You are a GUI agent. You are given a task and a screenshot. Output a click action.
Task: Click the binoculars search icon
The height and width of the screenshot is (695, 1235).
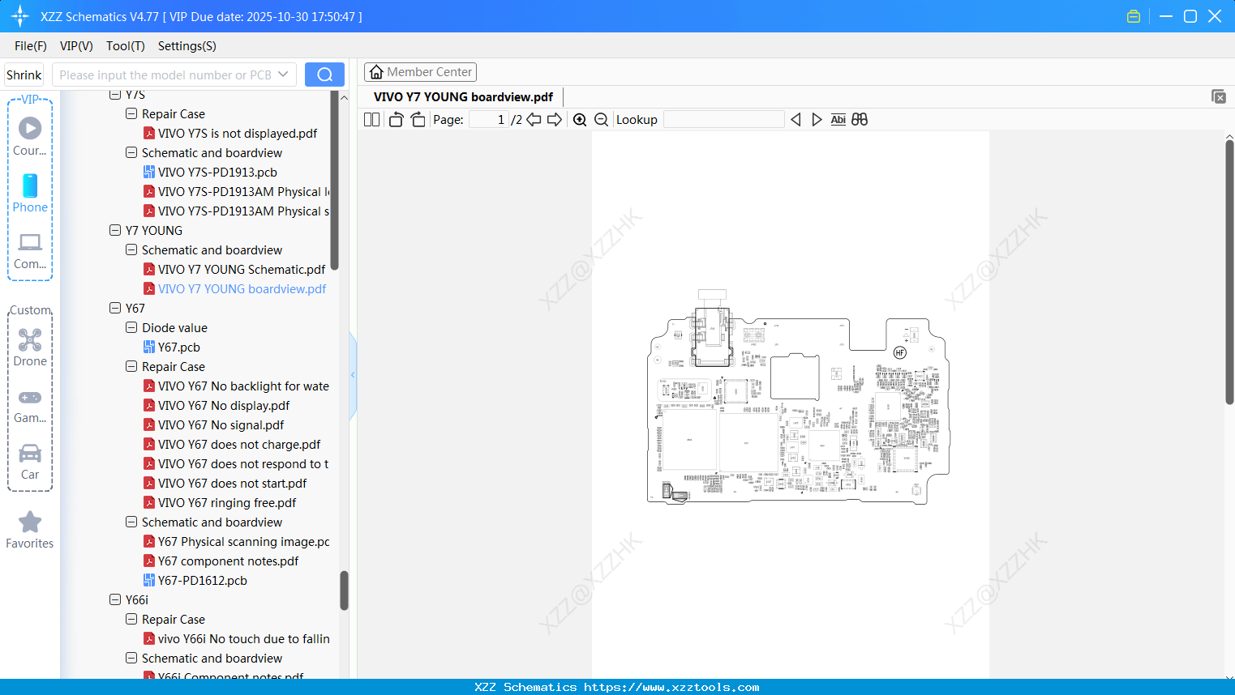pos(860,120)
